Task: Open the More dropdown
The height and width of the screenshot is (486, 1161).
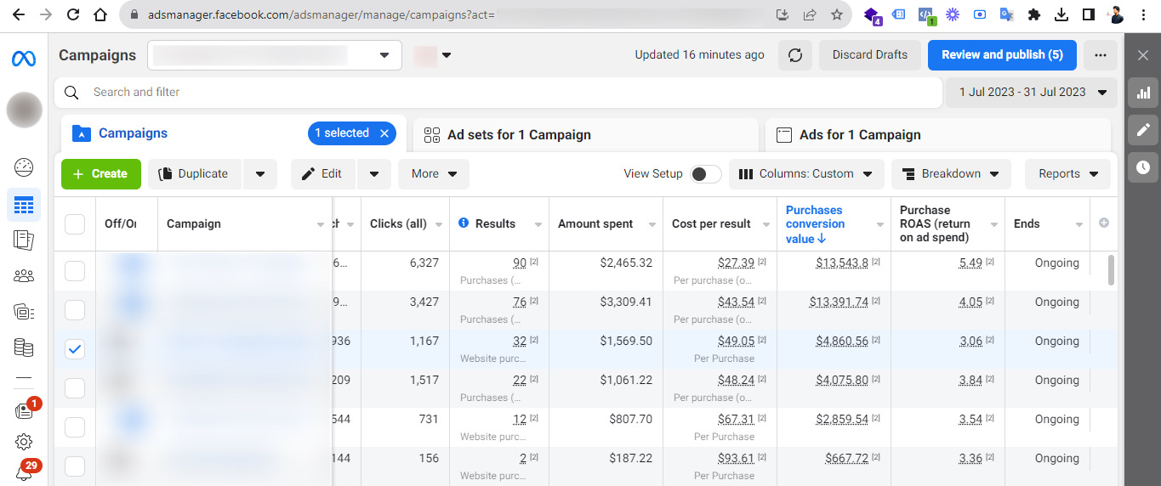Action: click(x=434, y=174)
